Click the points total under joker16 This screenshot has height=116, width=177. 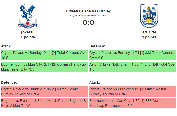28,37
